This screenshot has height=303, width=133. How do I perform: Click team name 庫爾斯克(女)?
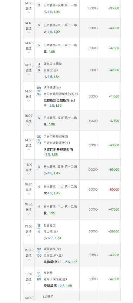point(52,249)
